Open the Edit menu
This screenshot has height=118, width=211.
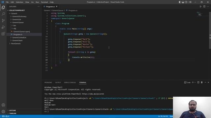point(12,2)
